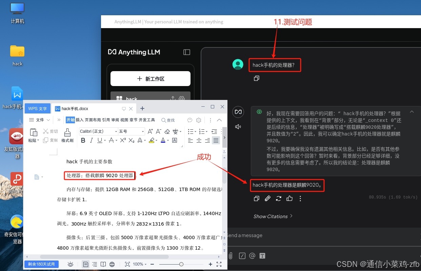The height and width of the screenshot is (271, 421).
Task: Click the Copy (复制) icon in WPS
Action: [x=46, y=140]
